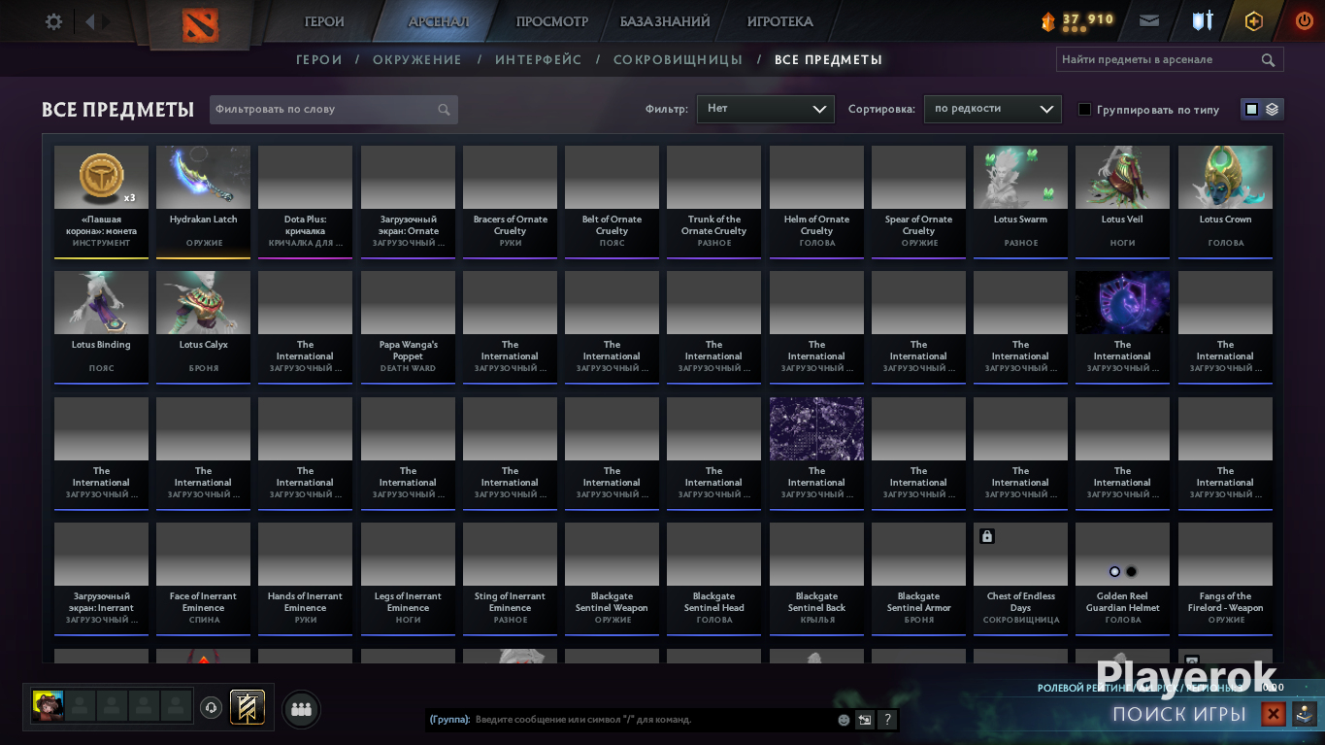Open the Сортировка dropdown по редкости
This screenshot has width=1325, height=745.
click(x=992, y=109)
